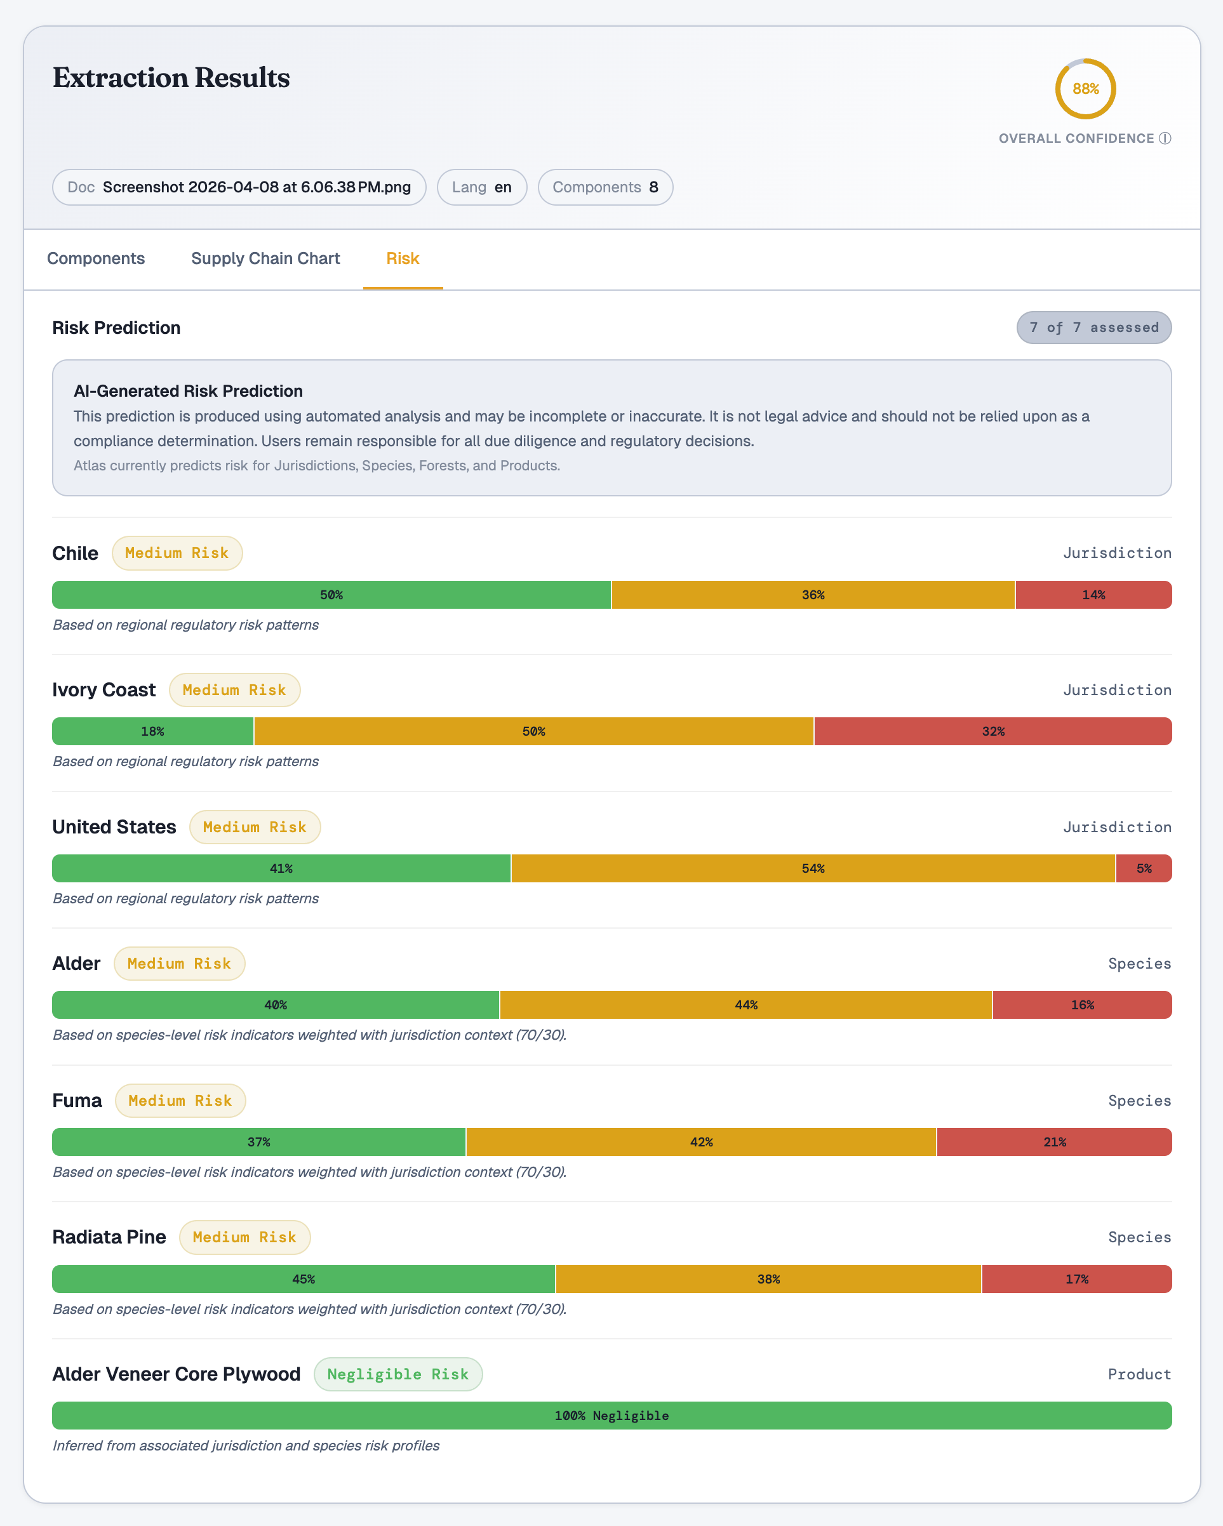Click the Ivory Coast jurisdiction label
The image size is (1223, 1526).
[x=104, y=689]
